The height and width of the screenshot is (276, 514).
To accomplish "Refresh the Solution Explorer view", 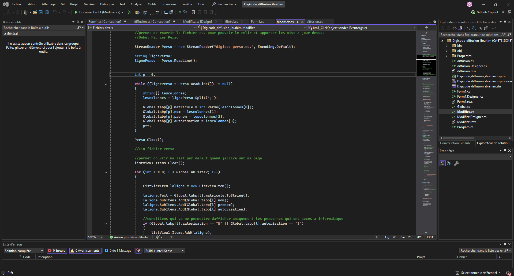I will click(474, 28).
